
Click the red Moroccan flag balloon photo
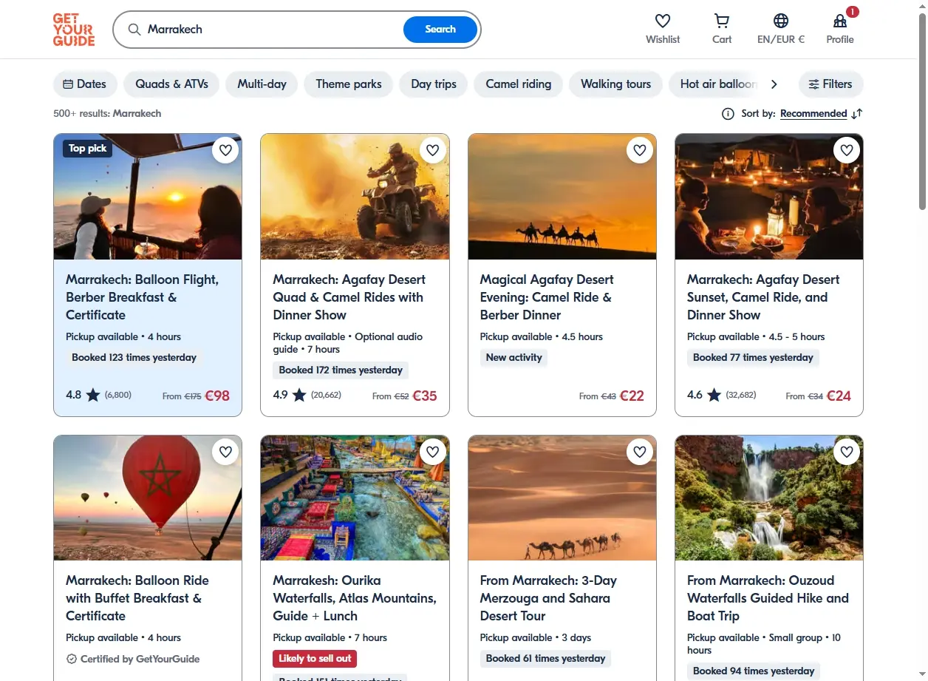(x=148, y=498)
